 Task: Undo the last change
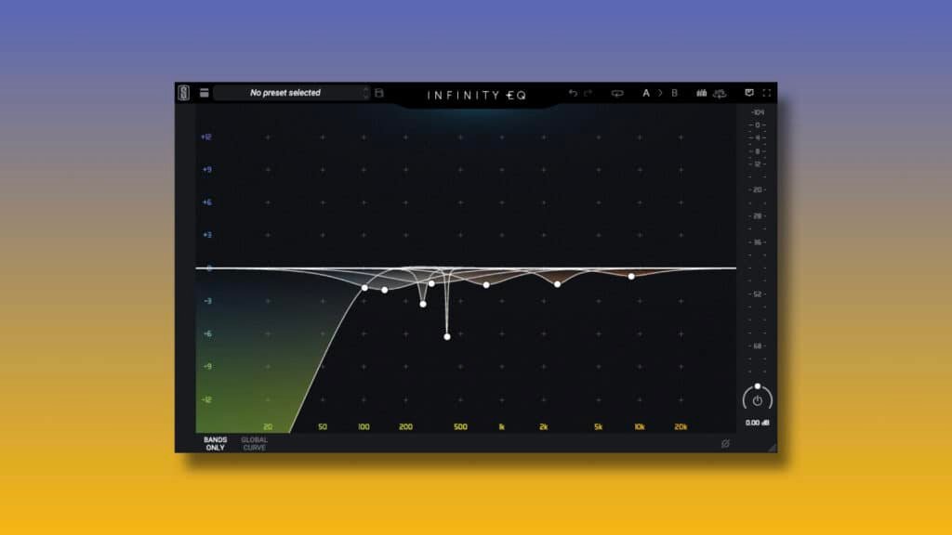coord(573,93)
